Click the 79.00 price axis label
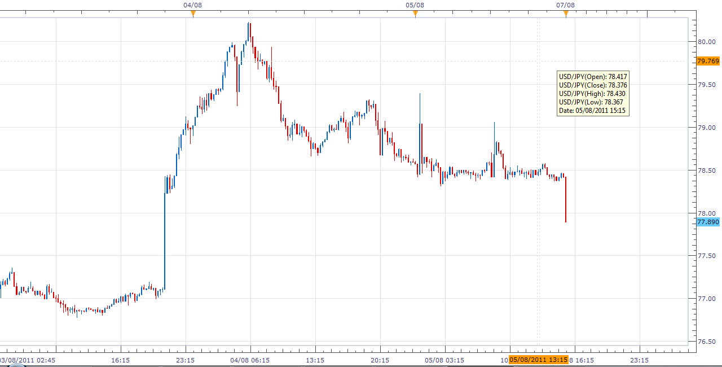The width and height of the screenshot is (722, 367). (707, 128)
